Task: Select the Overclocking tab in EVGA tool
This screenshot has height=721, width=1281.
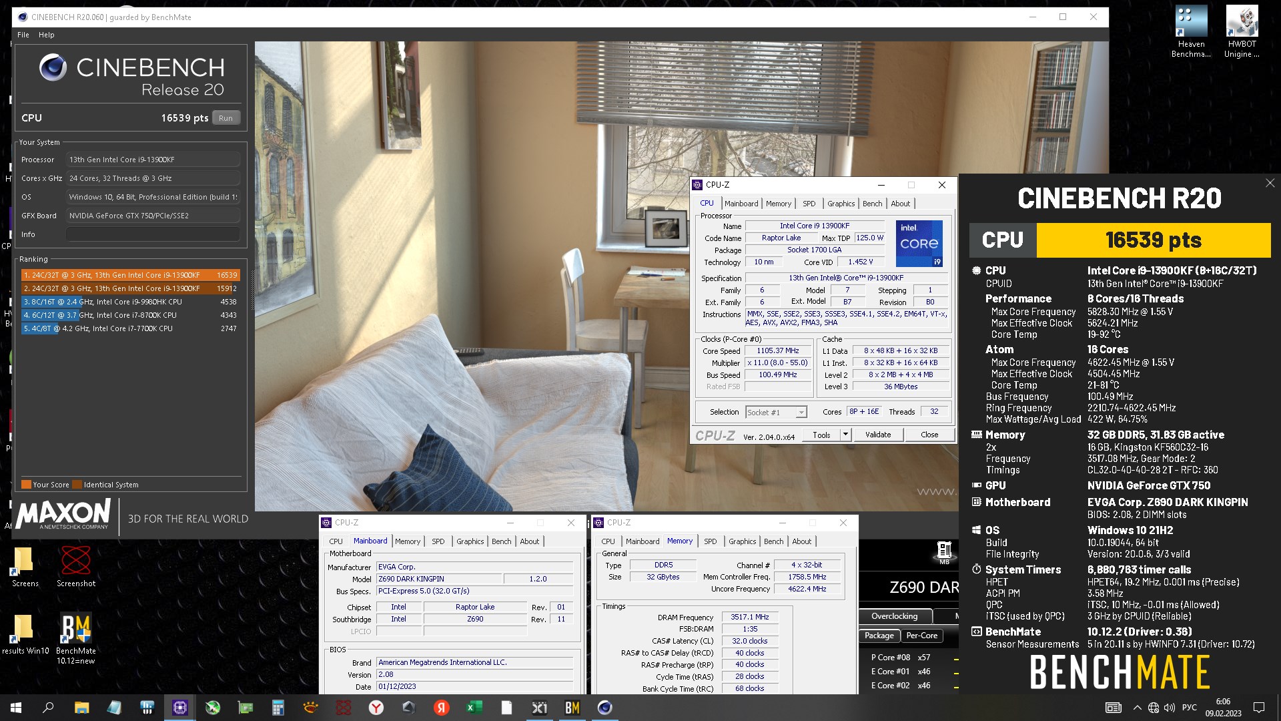Action: [x=895, y=616]
